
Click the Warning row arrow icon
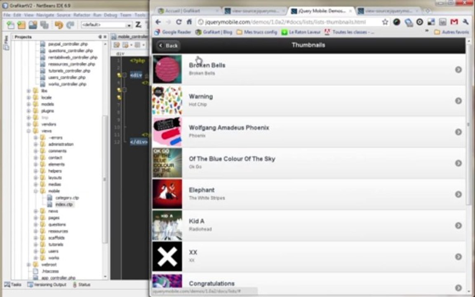click(x=459, y=101)
